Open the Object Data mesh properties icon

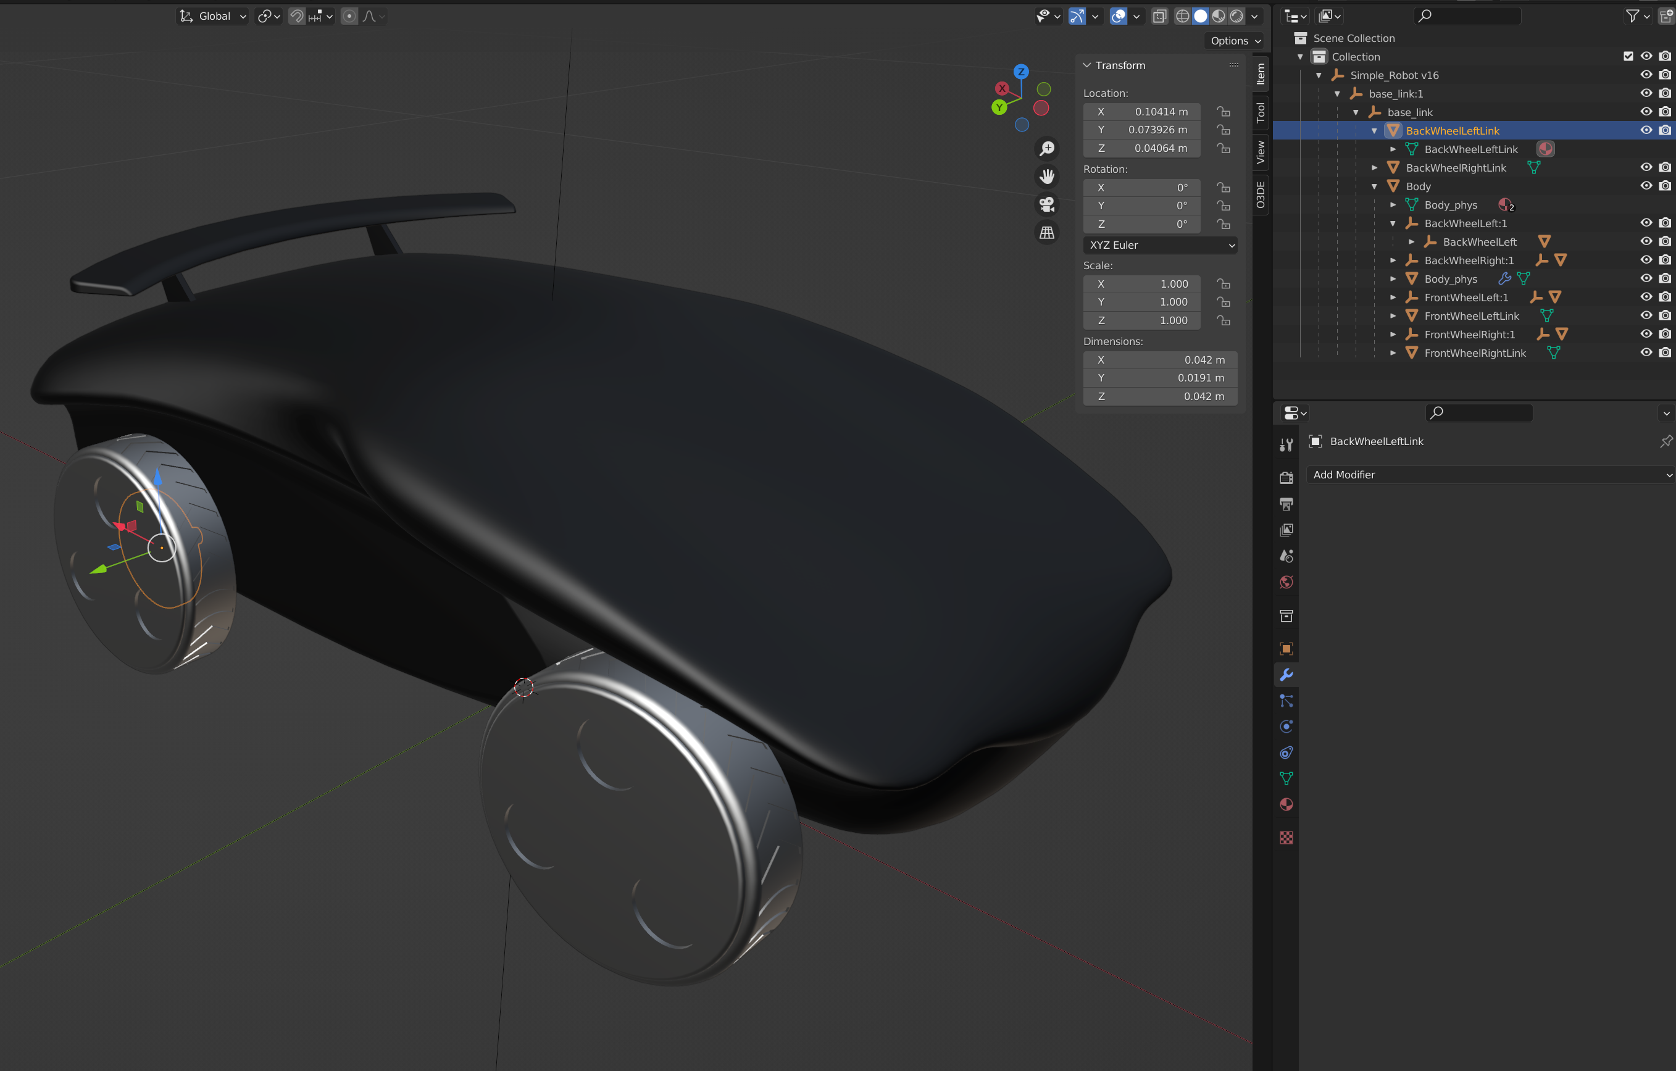pos(1286,778)
